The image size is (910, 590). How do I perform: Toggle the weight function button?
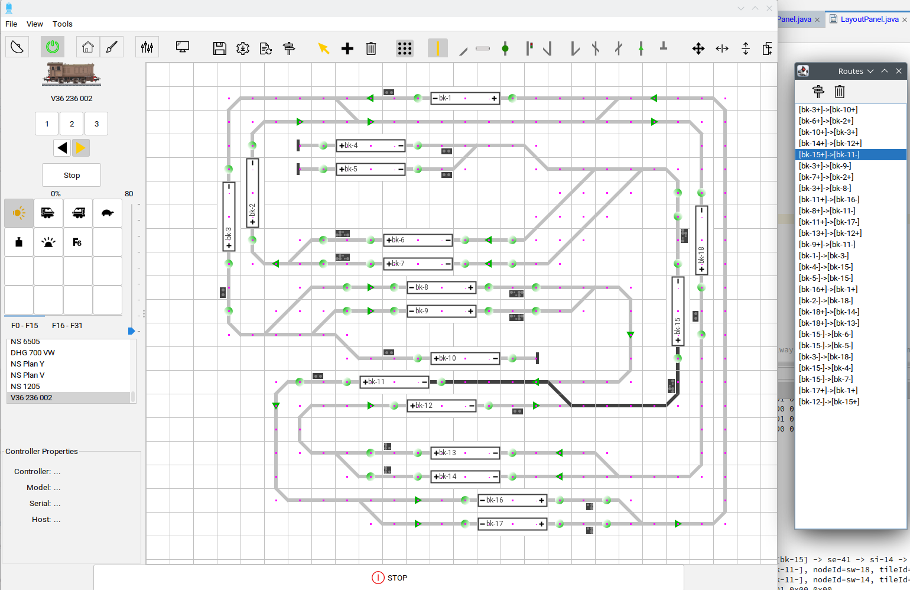19,242
